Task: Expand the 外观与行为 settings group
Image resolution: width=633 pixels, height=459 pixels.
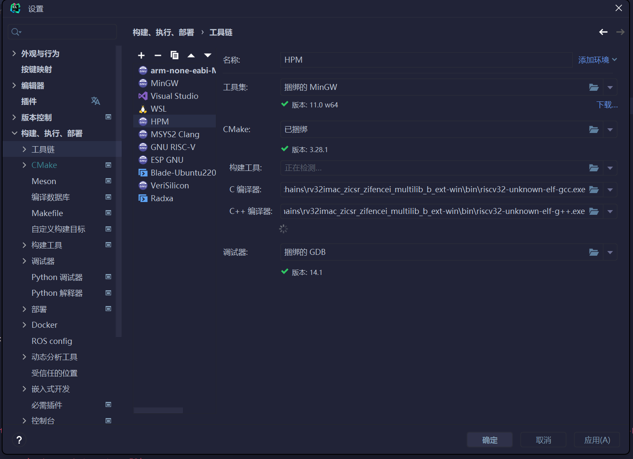Action: 14,53
